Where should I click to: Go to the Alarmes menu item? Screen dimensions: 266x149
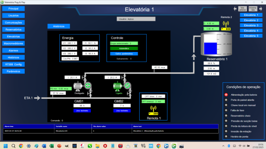click(x=13, y=50)
